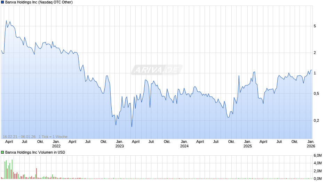Click the Jan. 2026 time axis label
Viewport: 327px width, 182px height.
(311, 144)
